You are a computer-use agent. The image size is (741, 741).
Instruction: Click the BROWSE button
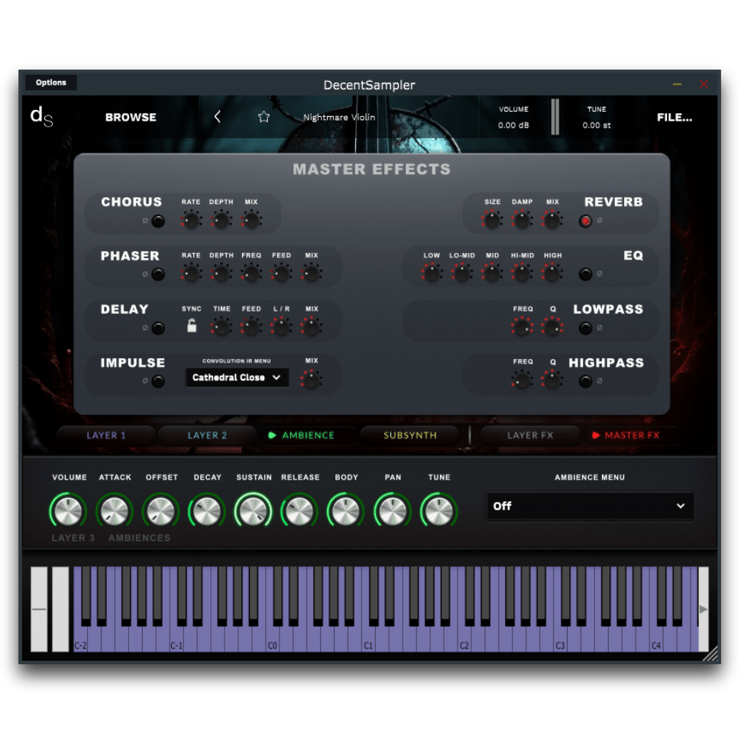tap(131, 117)
